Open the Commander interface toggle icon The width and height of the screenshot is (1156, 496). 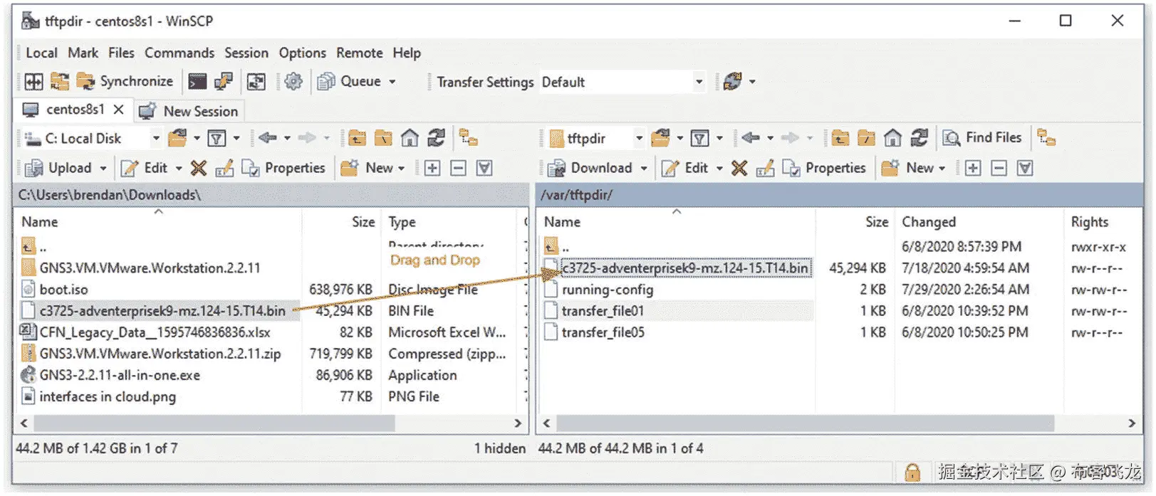[x=33, y=82]
